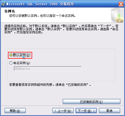Click the instruction paragraph starting 请提供实例名称
Image resolution: width=125 pixels, height=116 pixels.
(61, 29)
